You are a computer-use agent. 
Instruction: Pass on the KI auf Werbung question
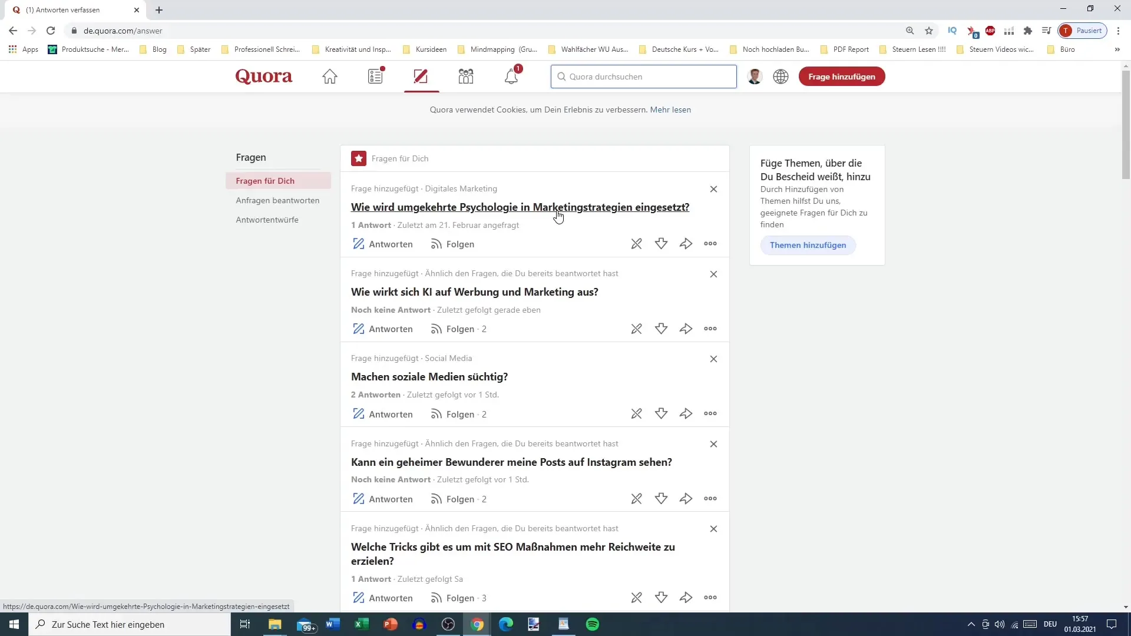pyautogui.click(x=637, y=329)
